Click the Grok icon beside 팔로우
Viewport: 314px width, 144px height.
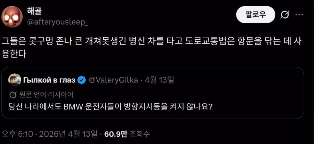284,15
